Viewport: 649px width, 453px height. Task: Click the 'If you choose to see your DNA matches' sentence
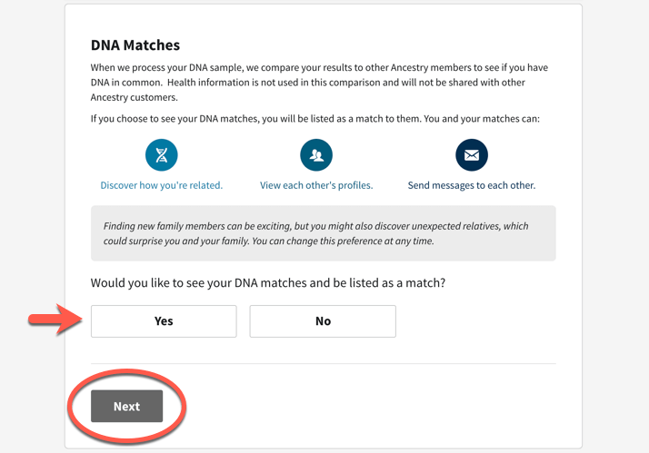pyautogui.click(x=315, y=119)
